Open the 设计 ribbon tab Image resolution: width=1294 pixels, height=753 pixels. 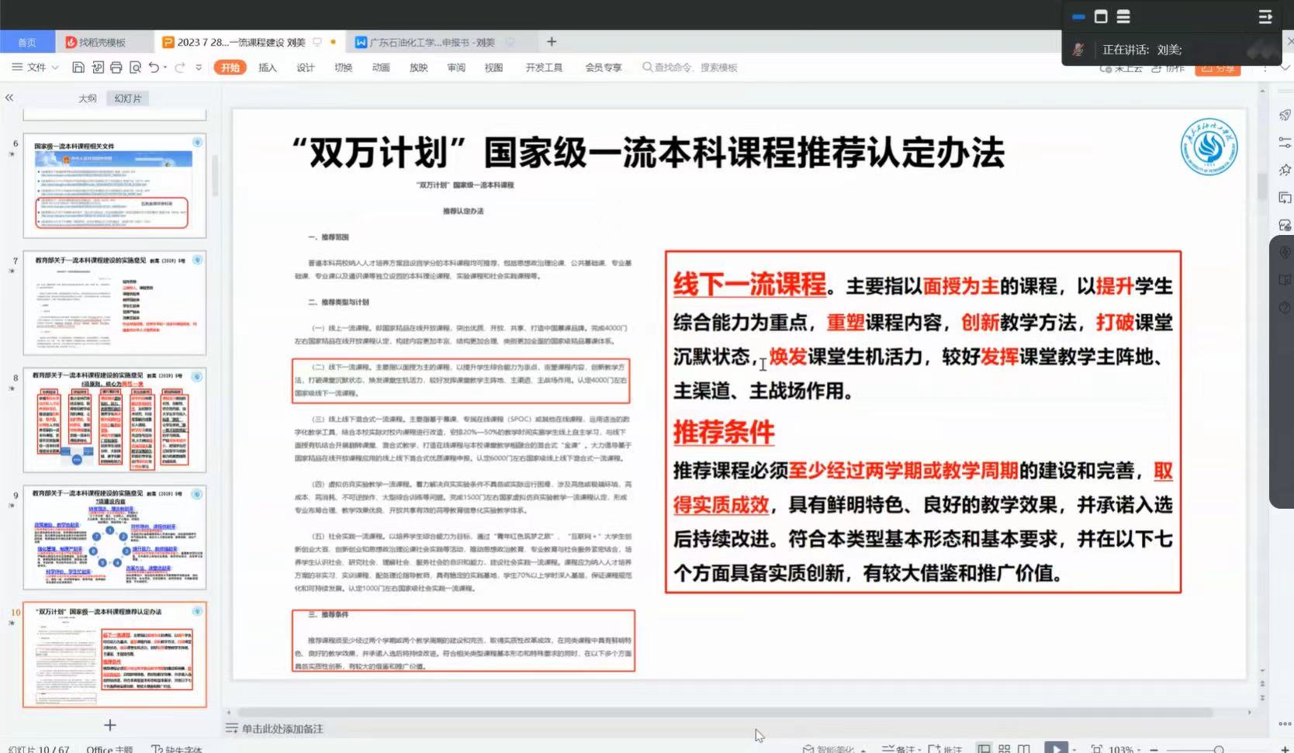point(306,67)
